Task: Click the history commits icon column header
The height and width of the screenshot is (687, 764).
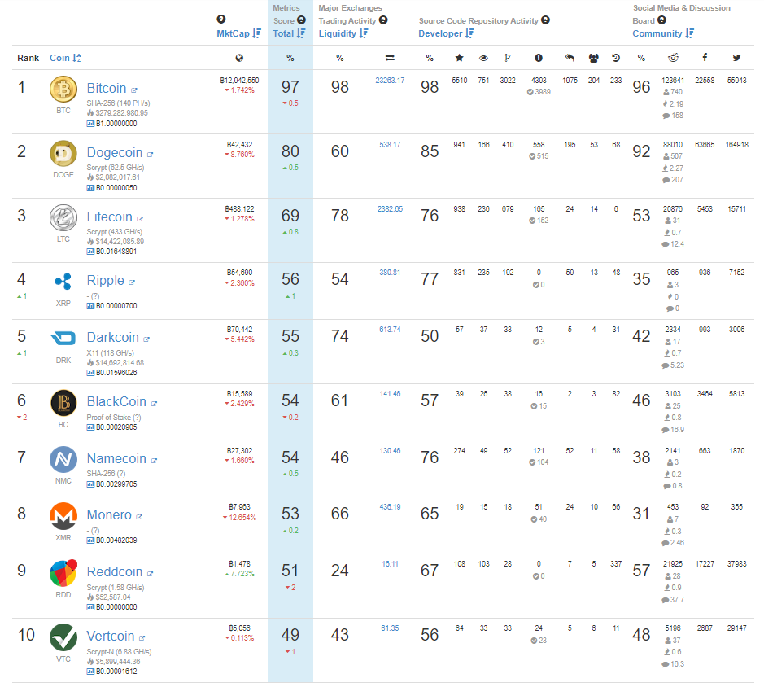Action: click(616, 58)
